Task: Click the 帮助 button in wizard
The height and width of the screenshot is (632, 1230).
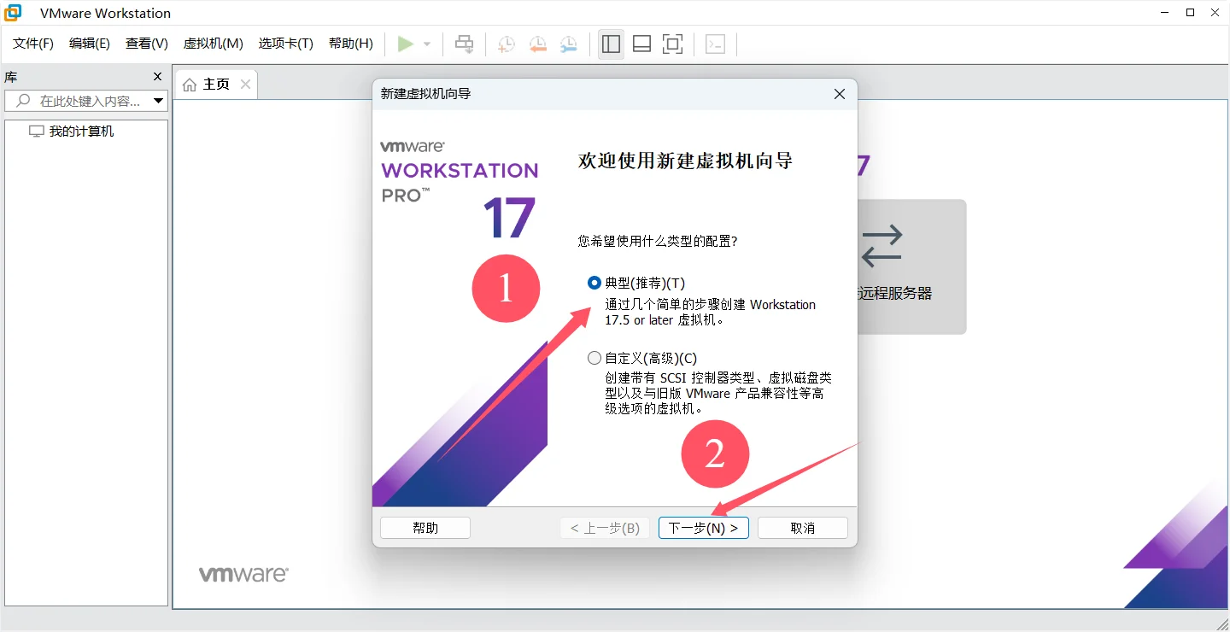Action: [425, 528]
